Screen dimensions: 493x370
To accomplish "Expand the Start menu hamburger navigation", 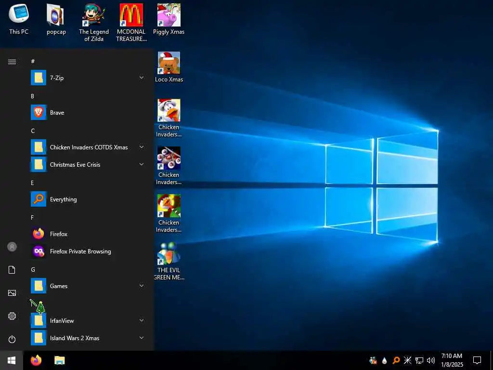I will pyautogui.click(x=12, y=62).
